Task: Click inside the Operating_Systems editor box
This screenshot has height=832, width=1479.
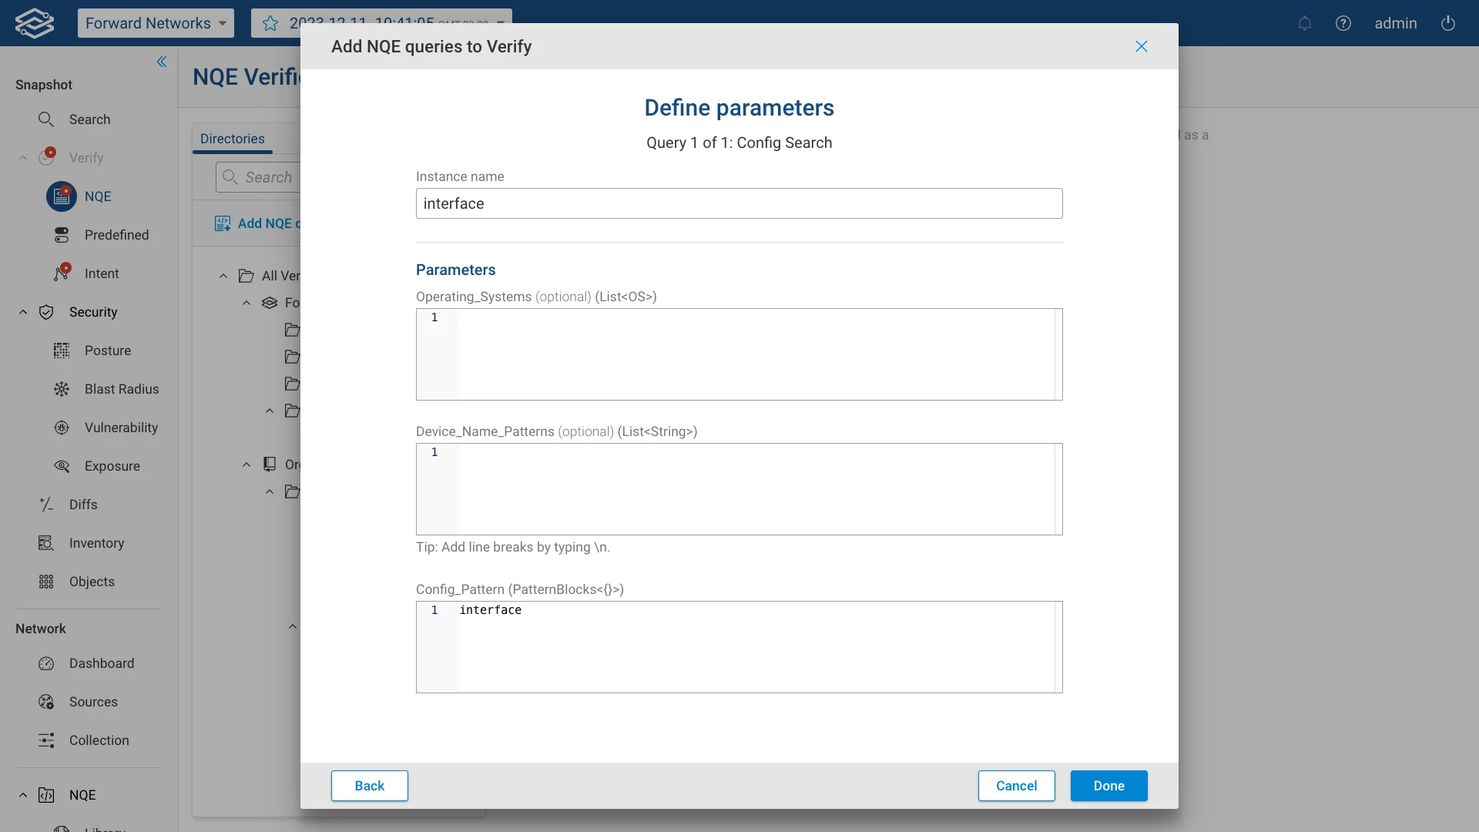Action: (x=755, y=354)
